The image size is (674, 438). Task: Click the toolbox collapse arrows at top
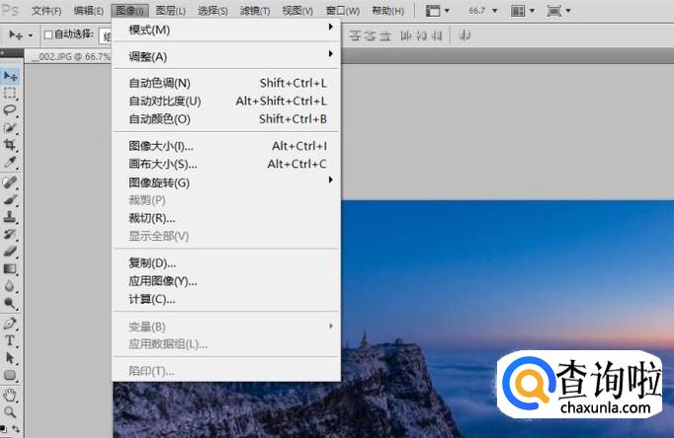coord(3,52)
